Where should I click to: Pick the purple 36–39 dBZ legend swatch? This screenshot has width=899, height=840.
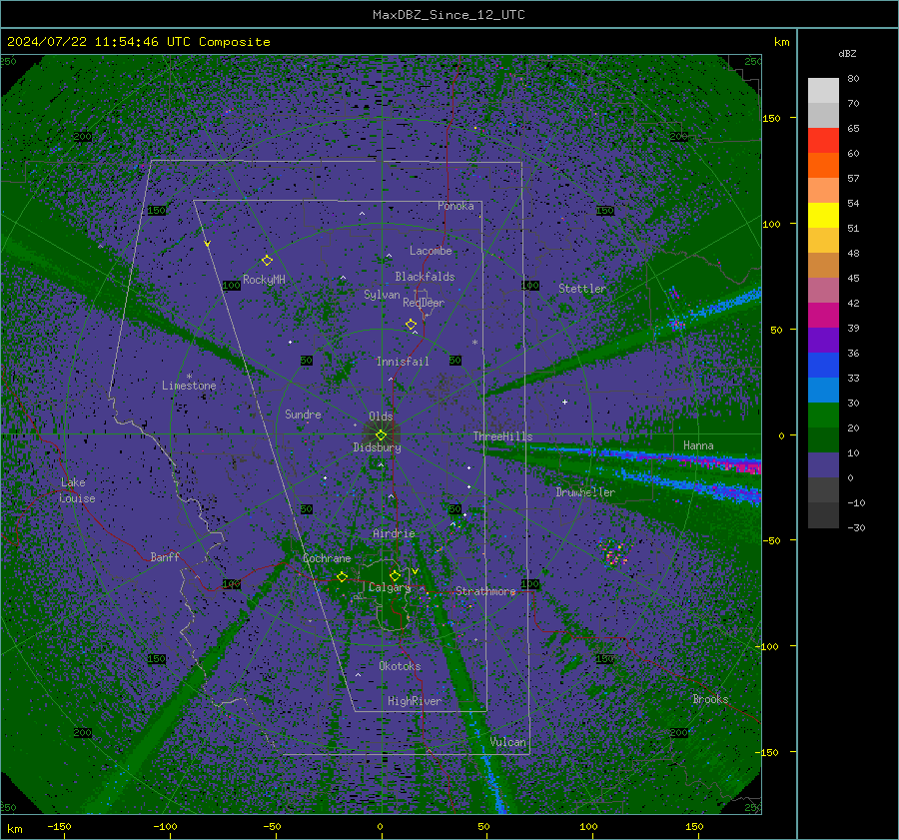823,341
